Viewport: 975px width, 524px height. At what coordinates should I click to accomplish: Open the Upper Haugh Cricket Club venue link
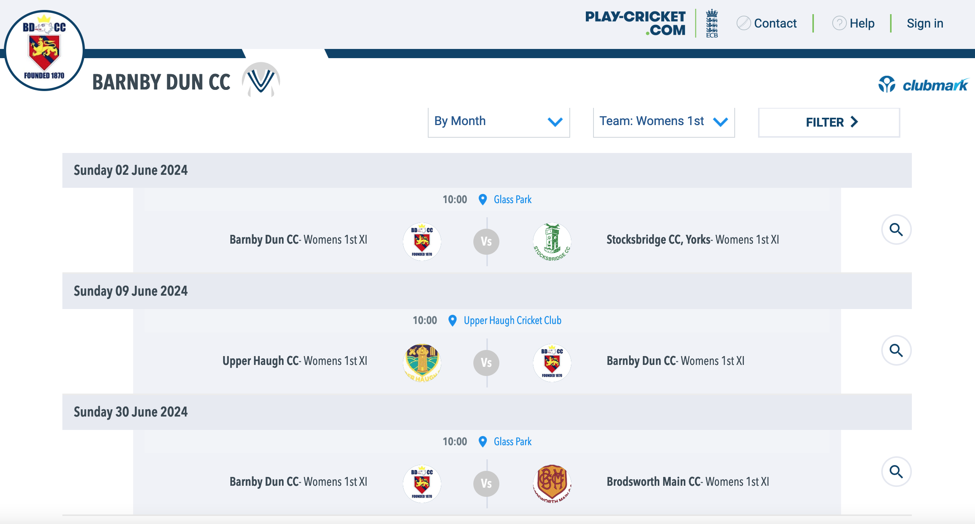(512, 321)
